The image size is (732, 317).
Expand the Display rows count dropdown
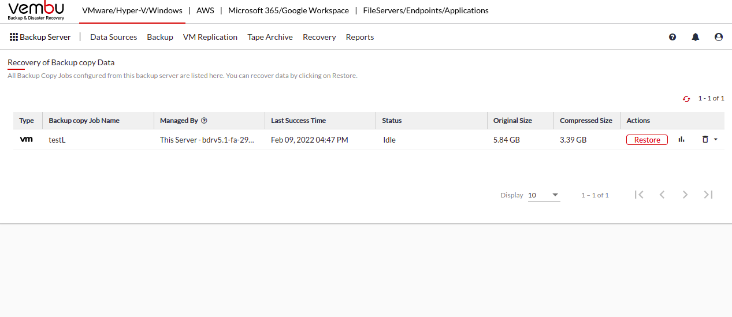[x=544, y=195]
